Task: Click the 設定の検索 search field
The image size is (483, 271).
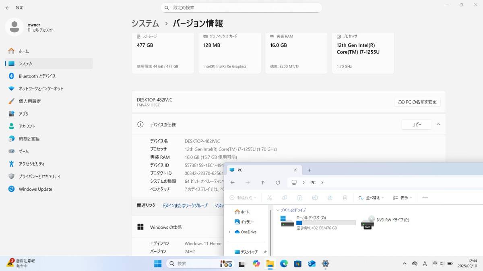Action: 242,8
